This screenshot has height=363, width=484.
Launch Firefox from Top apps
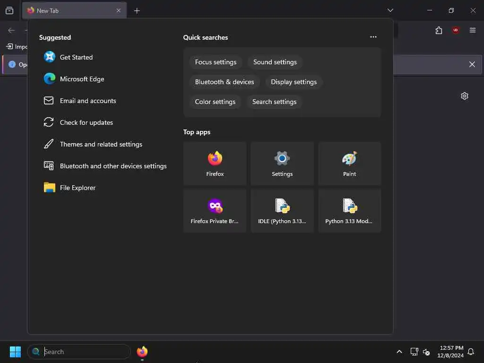coord(215,164)
